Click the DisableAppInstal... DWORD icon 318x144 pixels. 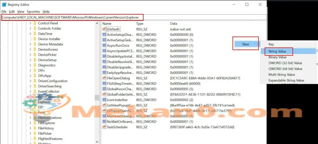pos(104,56)
